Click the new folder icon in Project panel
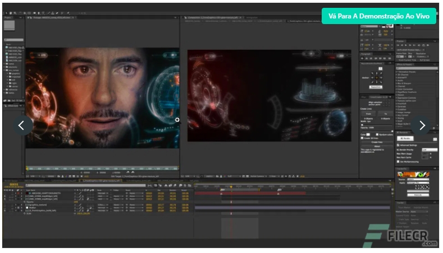Viewport: 443px width, 253px height. point(9,101)
